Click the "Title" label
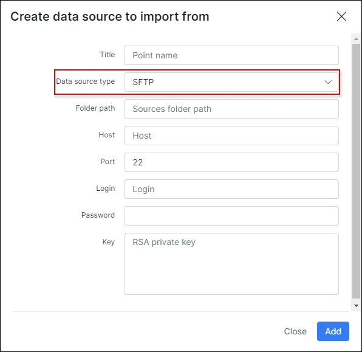 [108, 55]
